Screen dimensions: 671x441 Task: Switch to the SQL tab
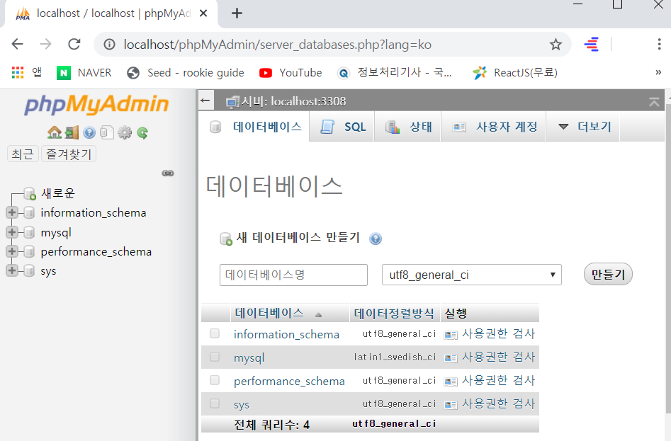pyautogui.click(x=342, y=127)
